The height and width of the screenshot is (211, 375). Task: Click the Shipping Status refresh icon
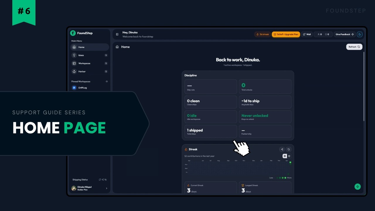(100, 180)
